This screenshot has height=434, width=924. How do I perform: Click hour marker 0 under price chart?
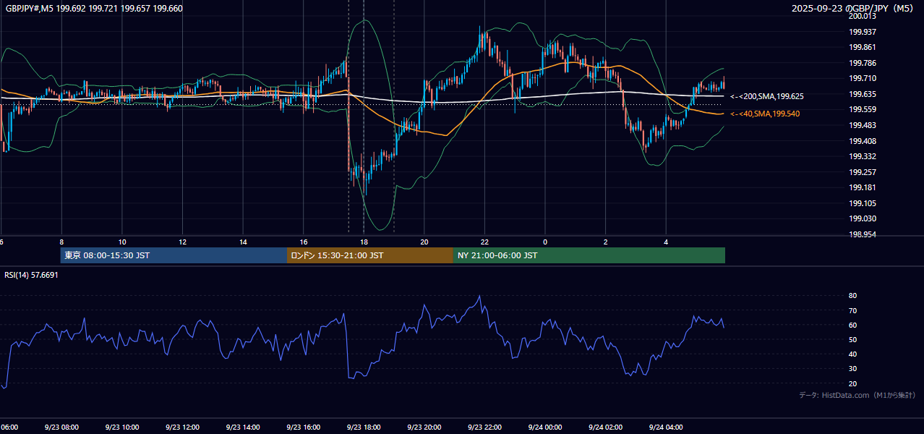pos(545,242)
